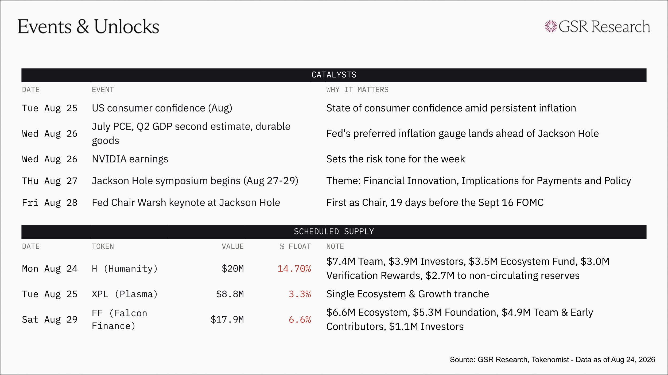Select the $17.9M unlock value
Viewport: 668px width, 375px height.
[227, 320]
